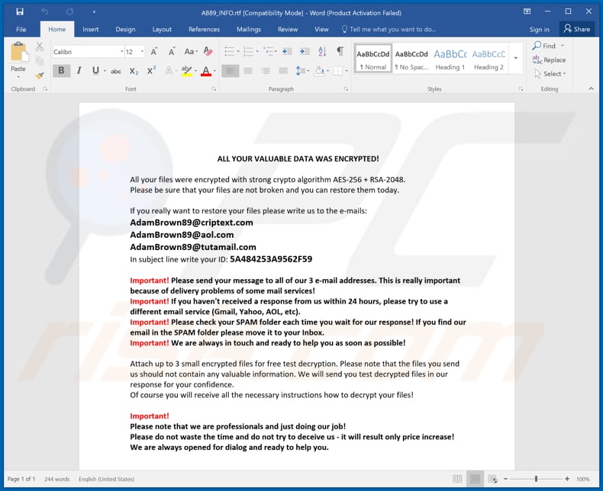Image resolution: width=603 pixels, height=491 pixels.
Task: Toggle Show/Hide paragraph marks
Action: pos(340,52)
